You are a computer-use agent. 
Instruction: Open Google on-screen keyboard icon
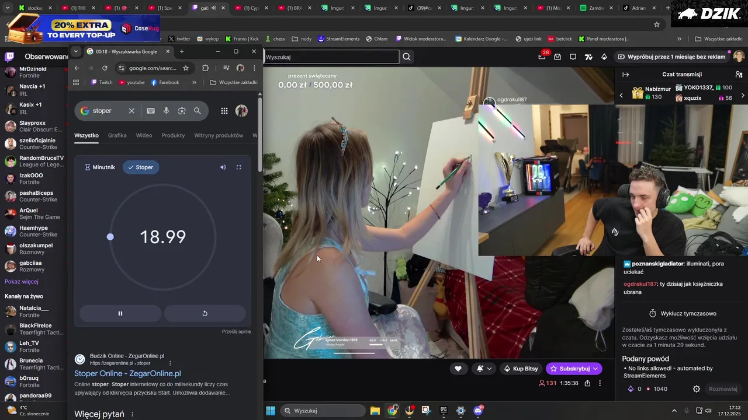click(x=151, y=111)
